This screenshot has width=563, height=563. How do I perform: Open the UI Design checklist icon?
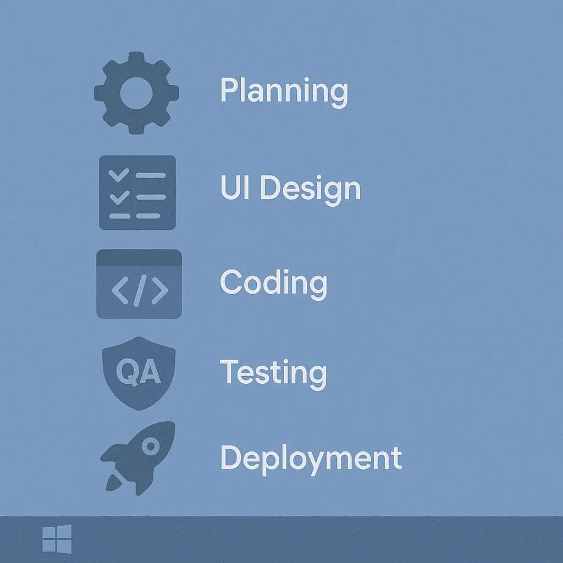click(x=137, y=192)
